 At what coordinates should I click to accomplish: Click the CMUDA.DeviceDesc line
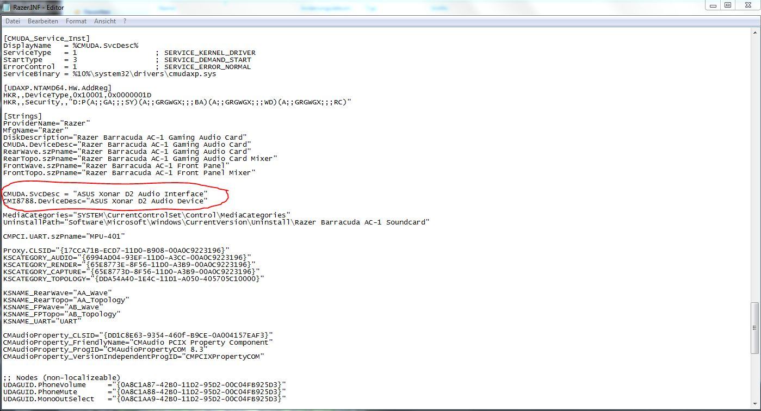point(127,145)
